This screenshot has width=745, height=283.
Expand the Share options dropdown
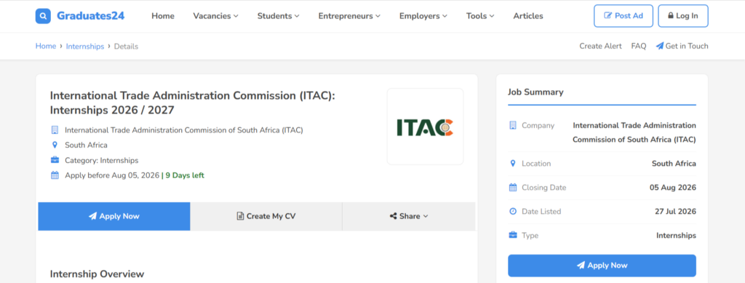(409, 216)
